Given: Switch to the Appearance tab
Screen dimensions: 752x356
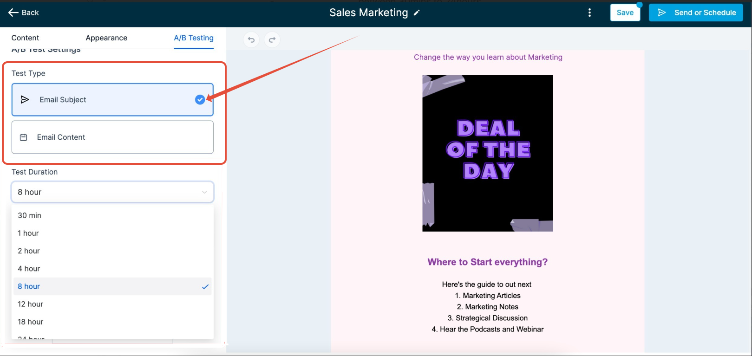Looking at the screenshot, I should 106,38.
